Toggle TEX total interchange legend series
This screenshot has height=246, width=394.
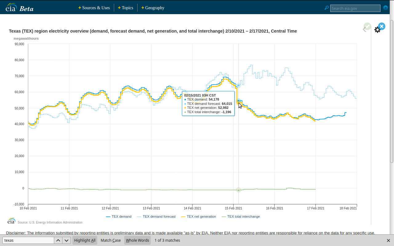pos(241,216)
